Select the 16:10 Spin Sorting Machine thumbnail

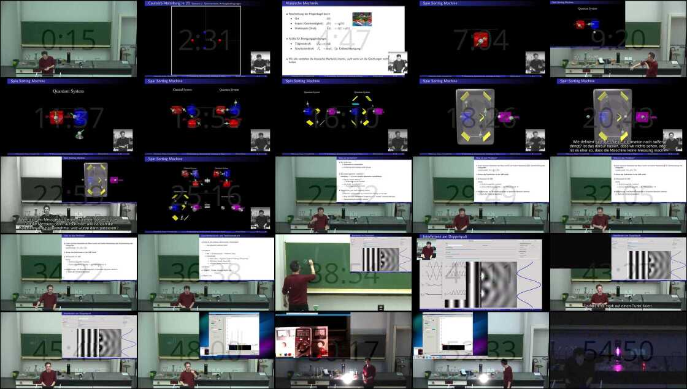point(343,116)
